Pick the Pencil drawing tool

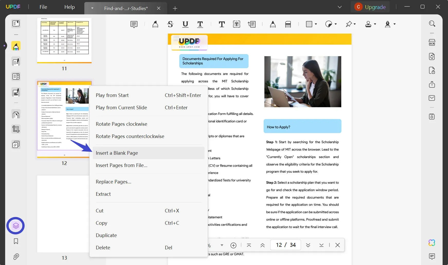point(273,24)
